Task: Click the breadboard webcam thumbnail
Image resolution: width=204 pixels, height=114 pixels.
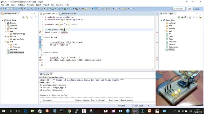Action: 179,88
